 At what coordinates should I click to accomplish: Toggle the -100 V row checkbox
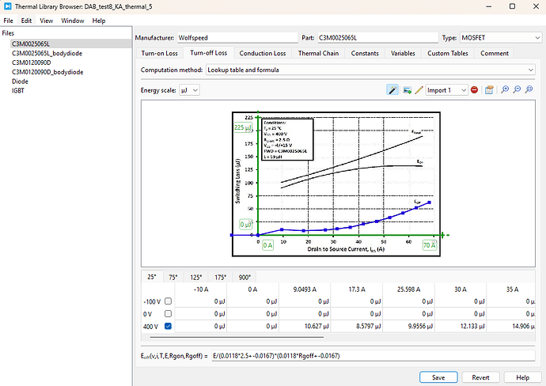tap(169, 301)
